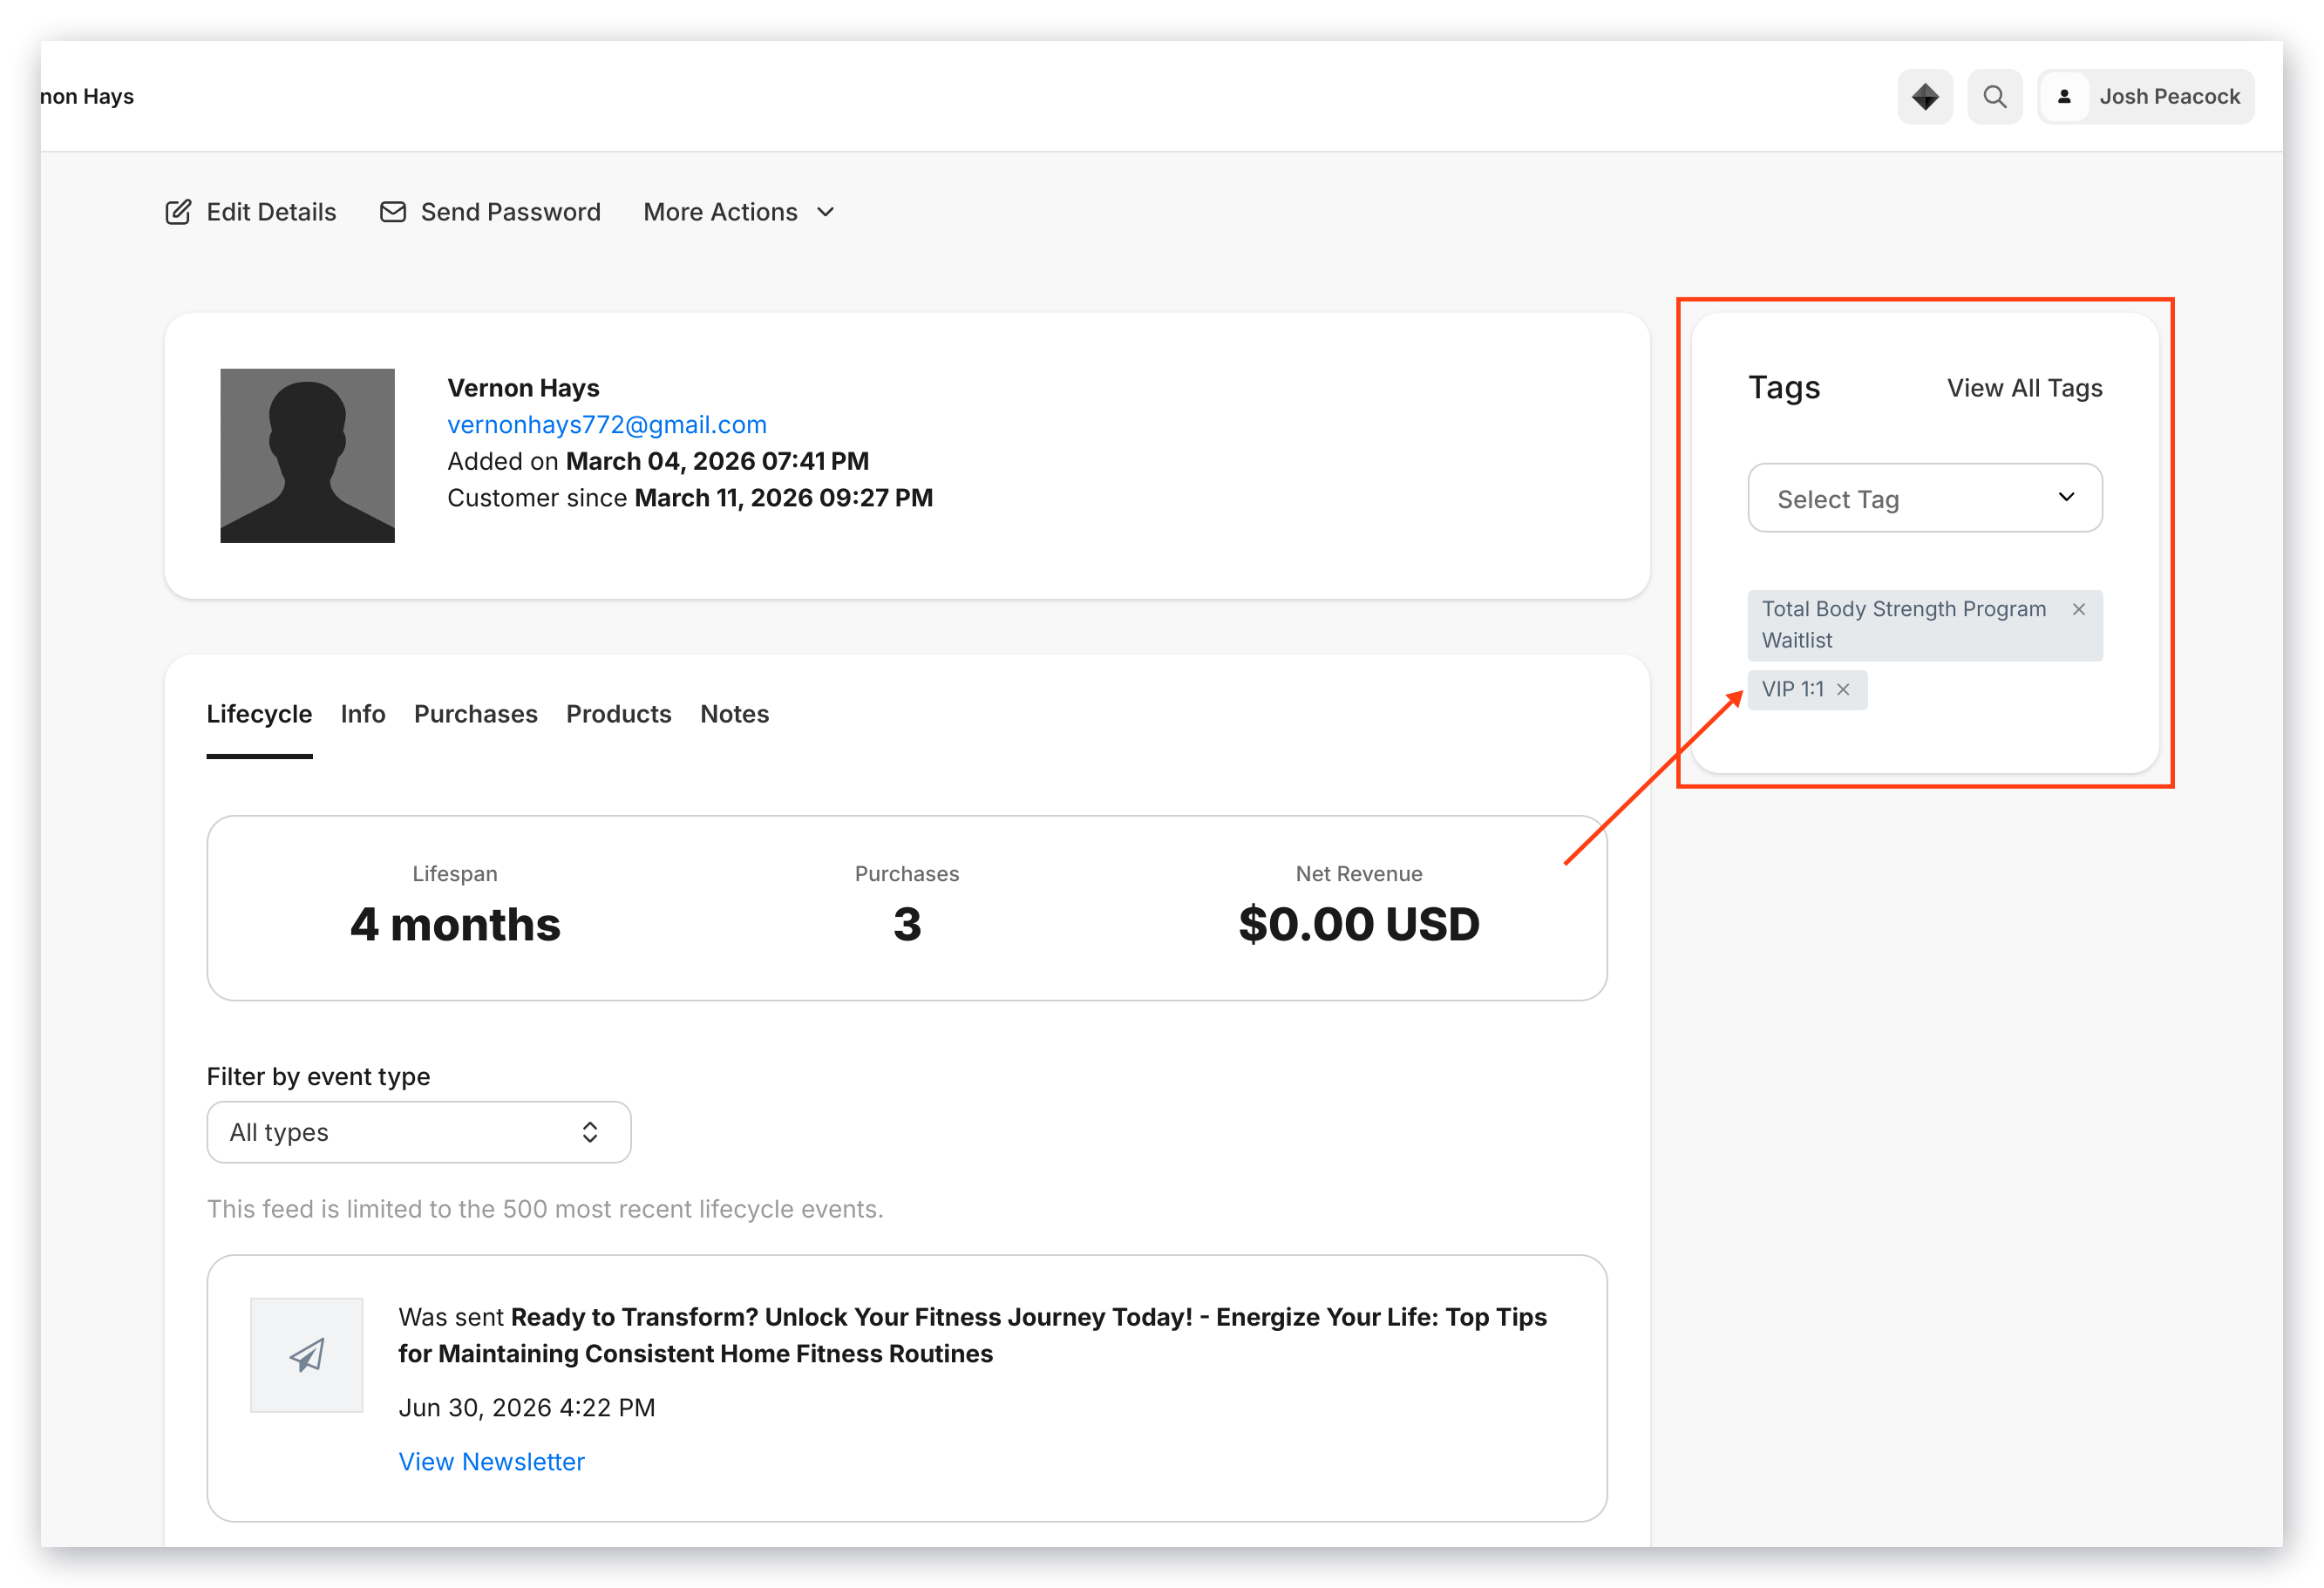Open search with the magnifier icon
2324x1588 pixels.
[x=1994, y=96]
